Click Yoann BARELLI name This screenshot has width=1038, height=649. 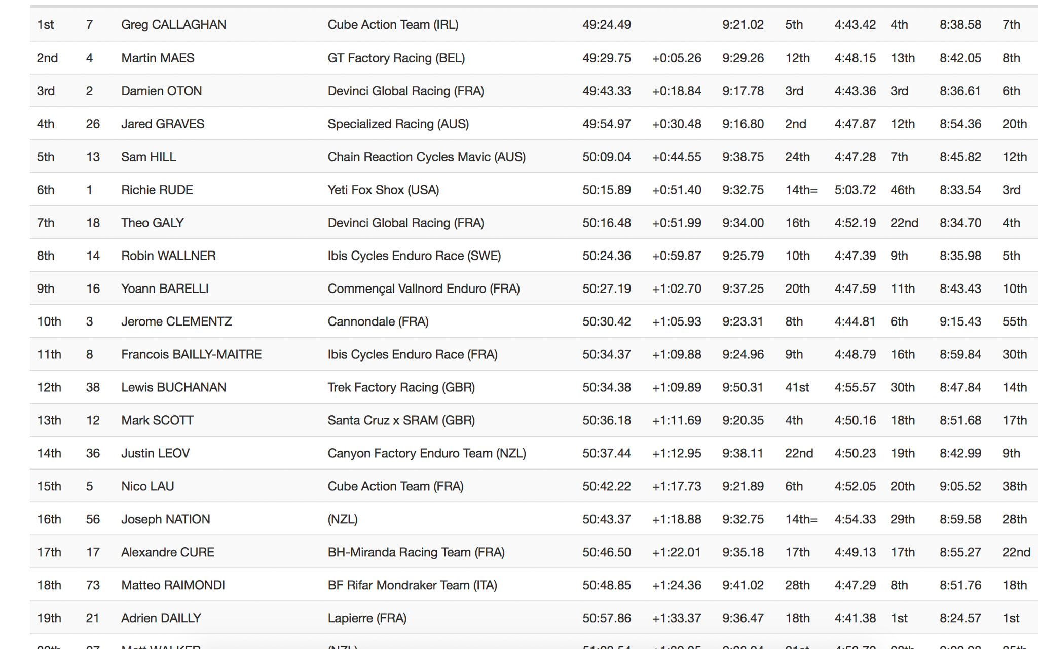(165, 289)
